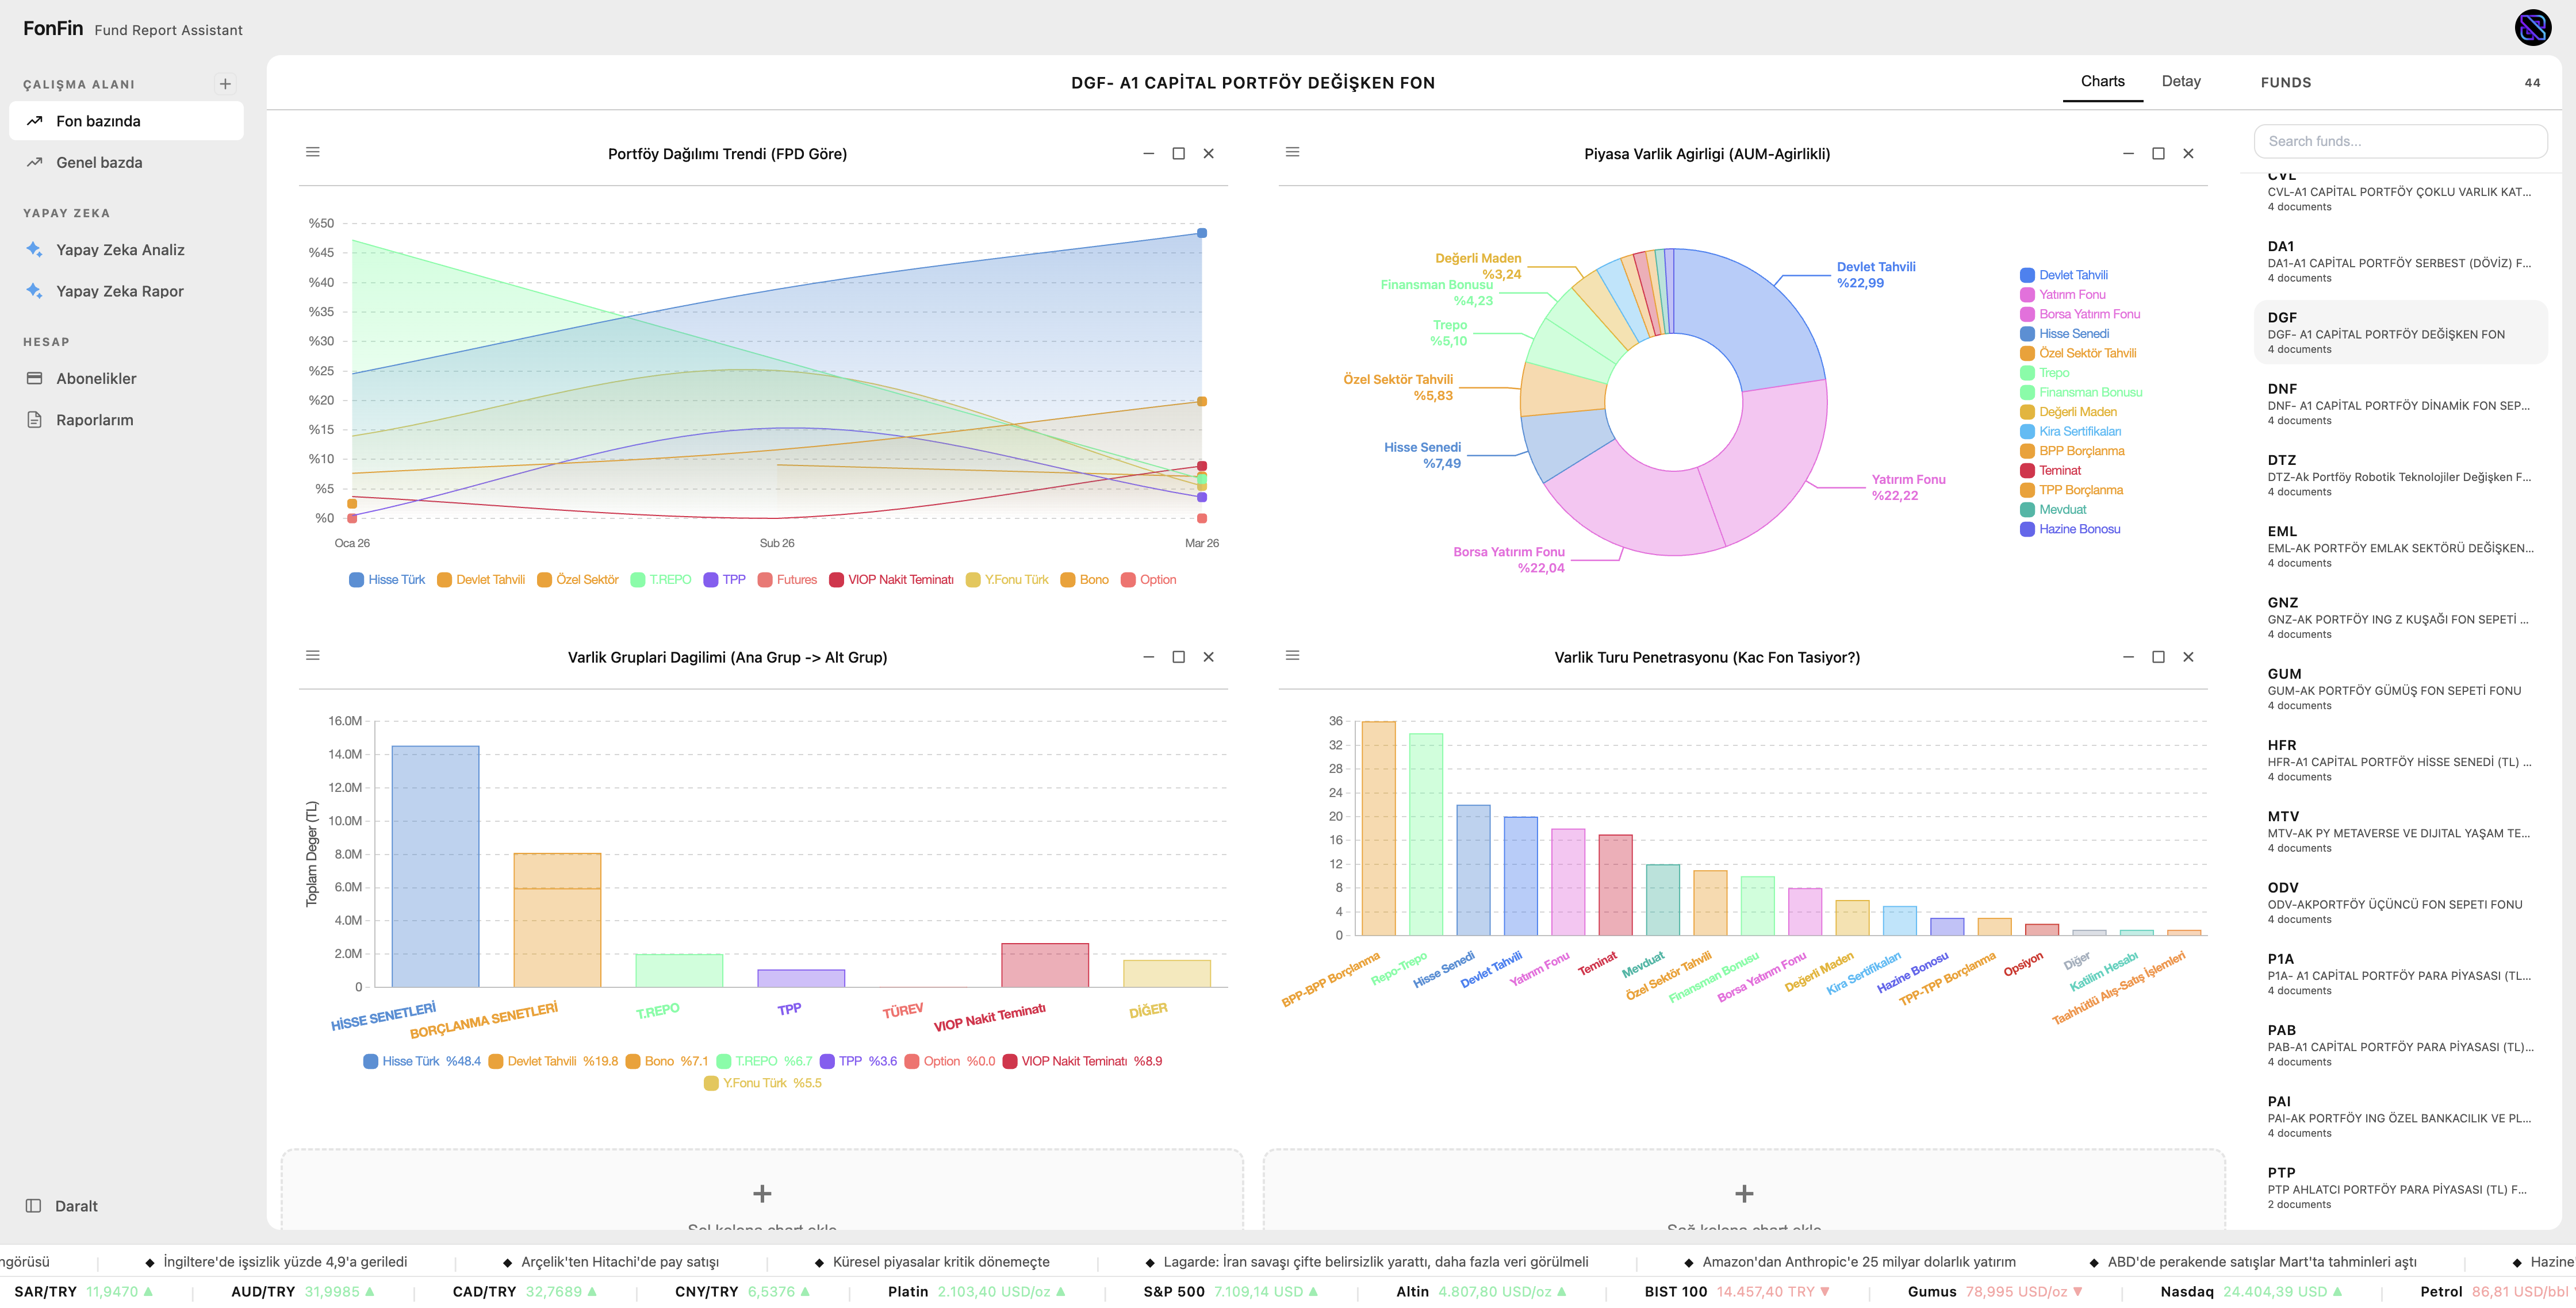Open the hamburger menu on Portföy Dağılımı Trendi chart
This screenshot has height=1308, width=2576.
pyautogui.click(x=313, y=152)
